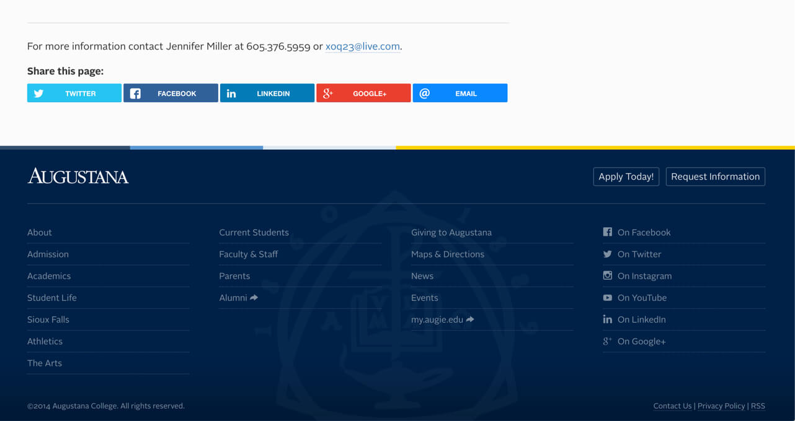Click the external arrow icon beside my.augie.edu

coord(470,319)
